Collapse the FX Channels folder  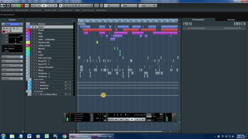point(30,92)
